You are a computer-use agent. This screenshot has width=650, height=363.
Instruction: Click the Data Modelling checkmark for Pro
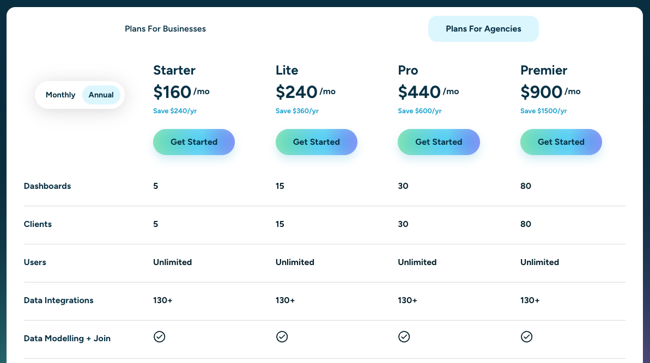pos(404,336)
